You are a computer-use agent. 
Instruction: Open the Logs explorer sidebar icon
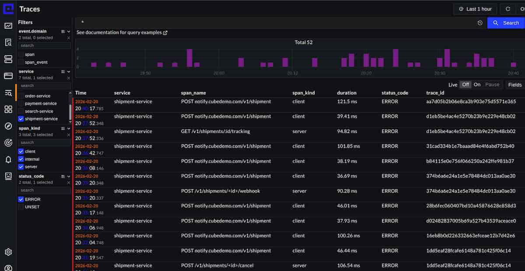point(8,42)
